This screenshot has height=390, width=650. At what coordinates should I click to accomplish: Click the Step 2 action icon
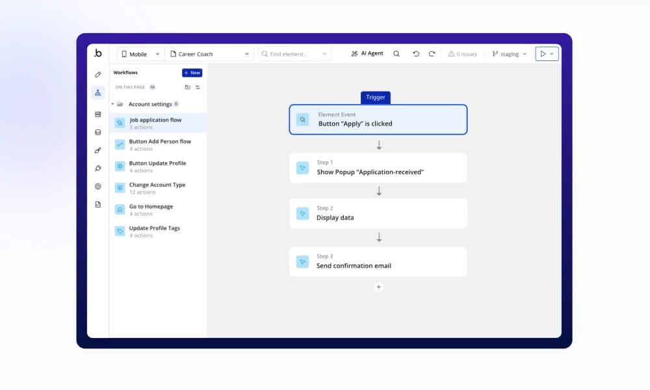point(303,213)
